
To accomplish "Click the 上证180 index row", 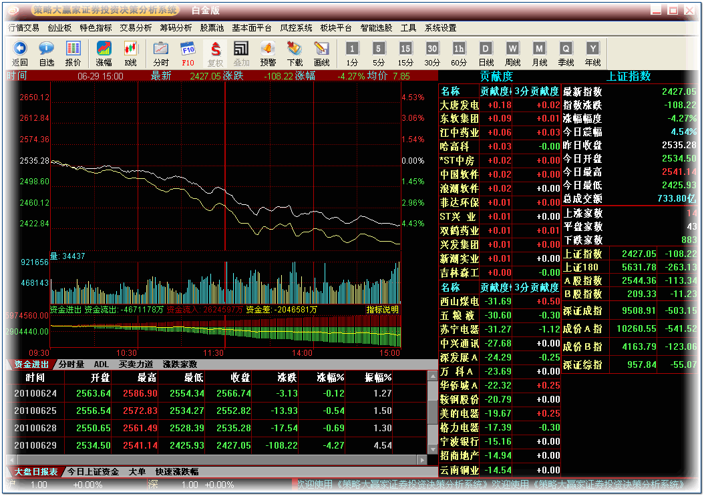I will click(x=630, y=267).
